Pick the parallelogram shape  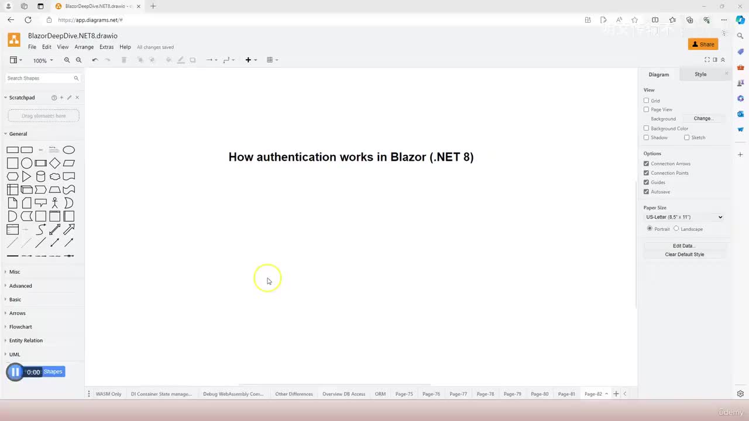tap(69, 163)
